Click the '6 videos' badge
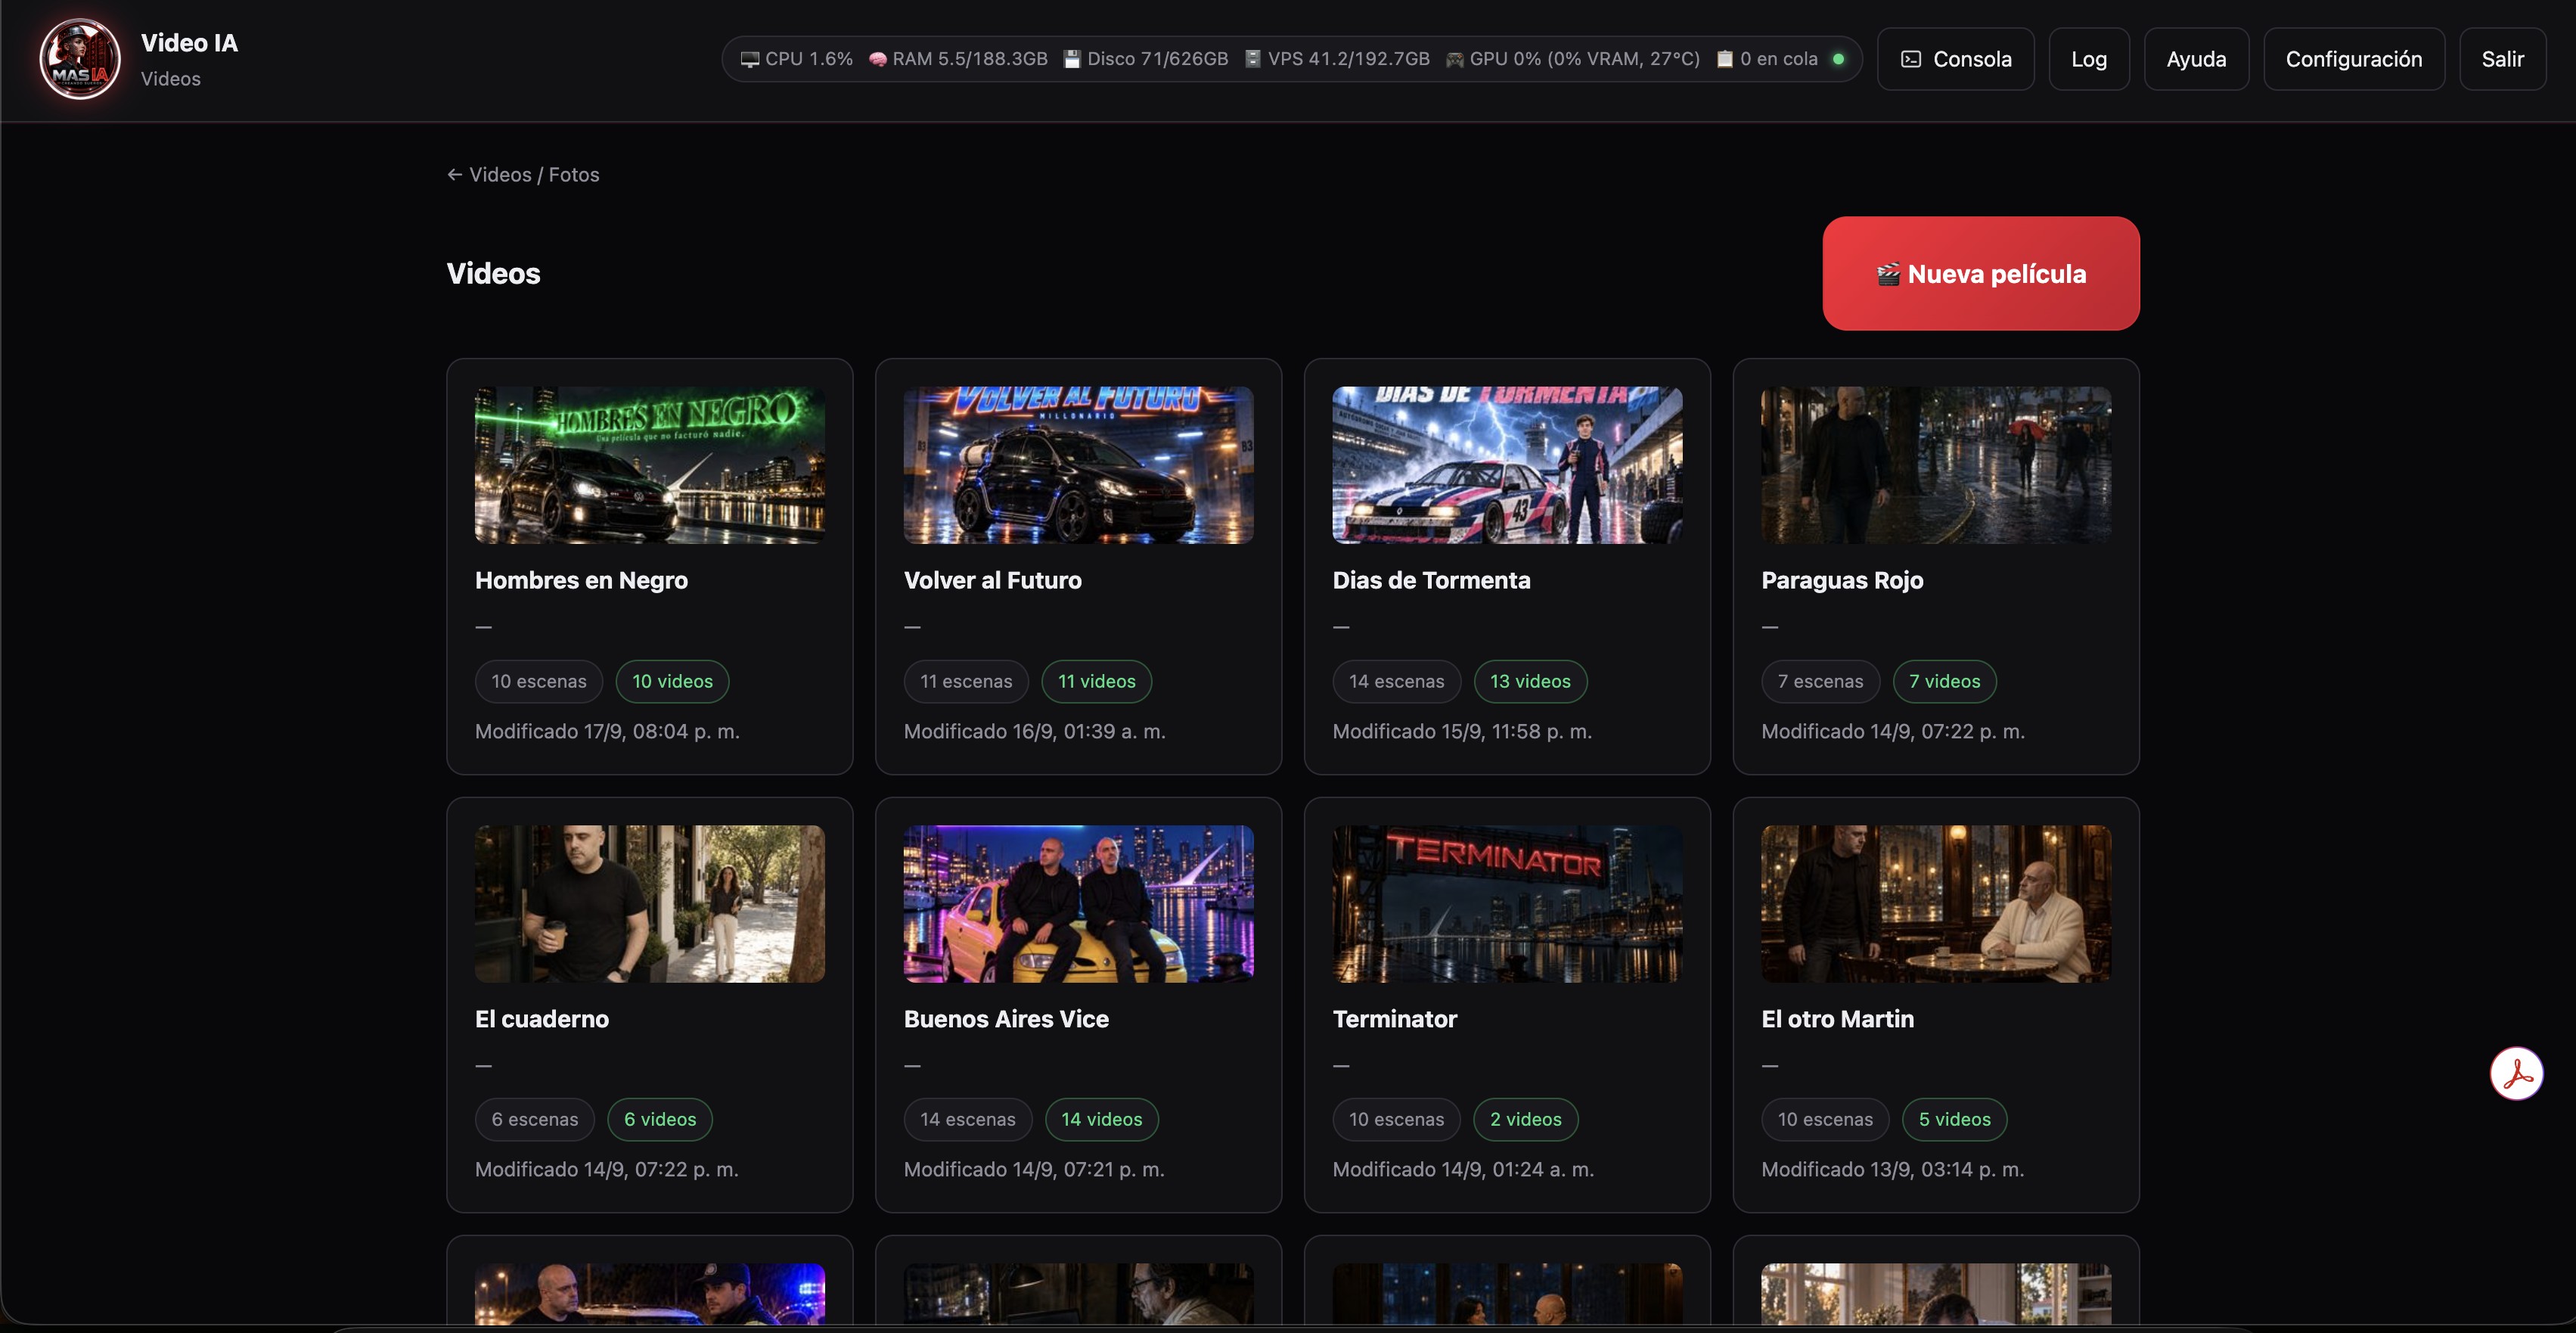 point(660,1120)
